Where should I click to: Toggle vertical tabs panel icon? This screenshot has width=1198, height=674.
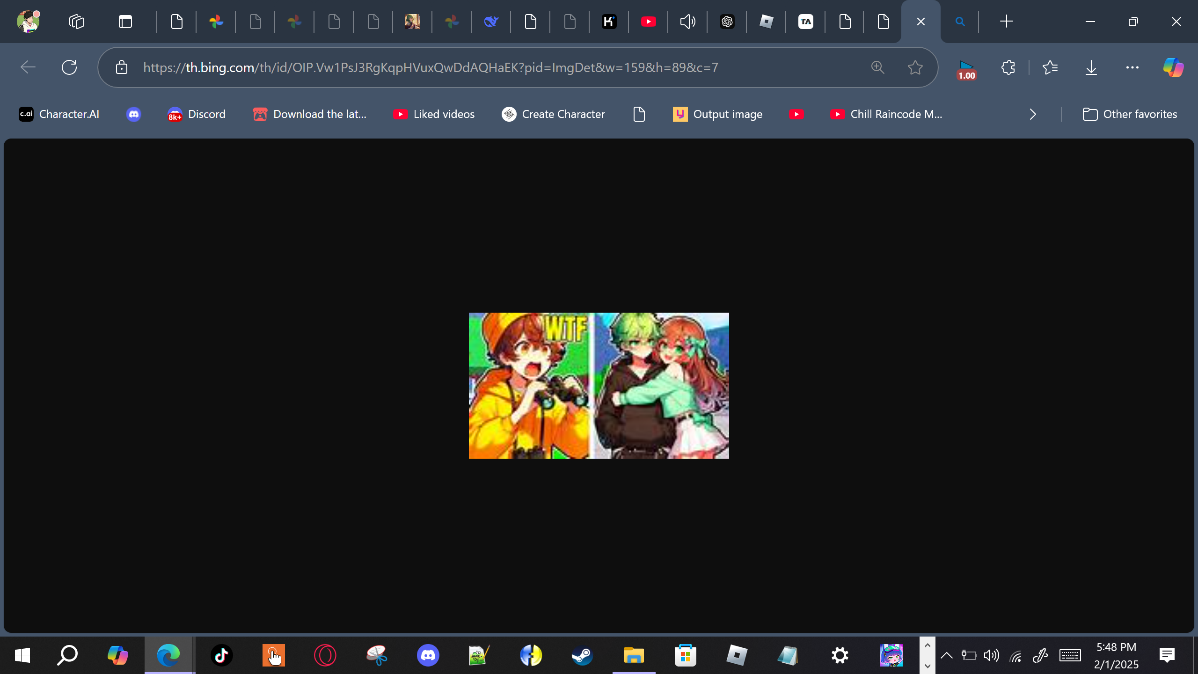[125, 22]
